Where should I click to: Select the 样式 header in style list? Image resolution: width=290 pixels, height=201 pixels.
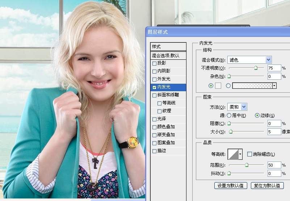(168, 47)
